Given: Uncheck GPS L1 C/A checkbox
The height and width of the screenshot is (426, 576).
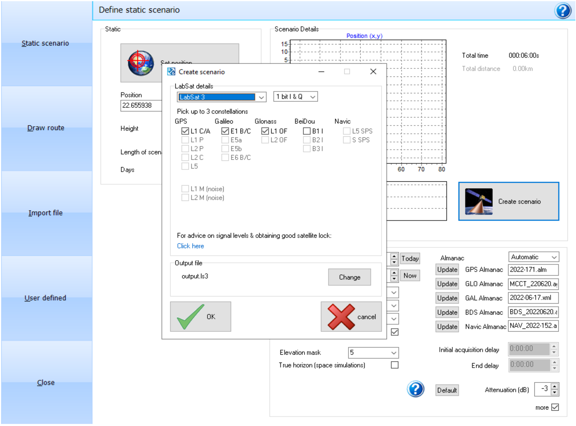Looking at the screenshot, I should [185, 131].
